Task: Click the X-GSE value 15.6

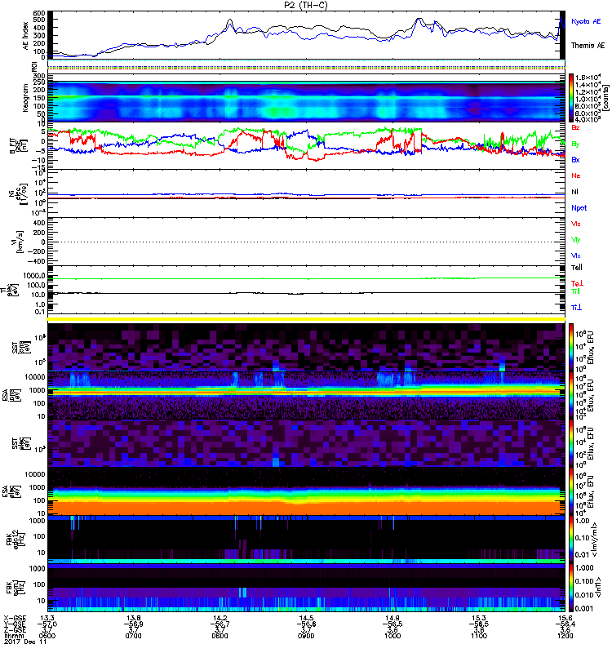Action: pyautogui.click(x=565, y=618)
